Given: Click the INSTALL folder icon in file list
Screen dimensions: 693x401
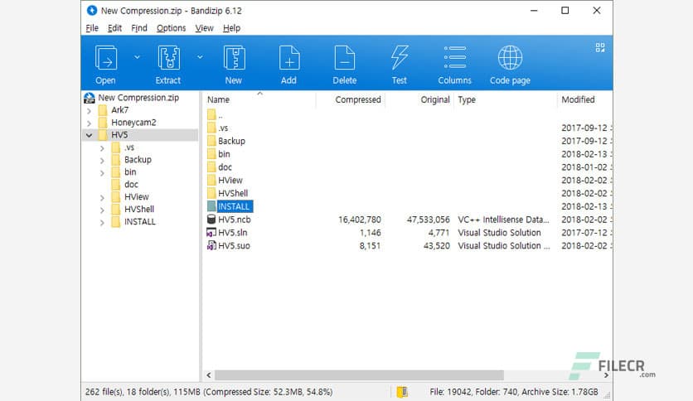Looking at the screenshot, I should click(211, 206).
